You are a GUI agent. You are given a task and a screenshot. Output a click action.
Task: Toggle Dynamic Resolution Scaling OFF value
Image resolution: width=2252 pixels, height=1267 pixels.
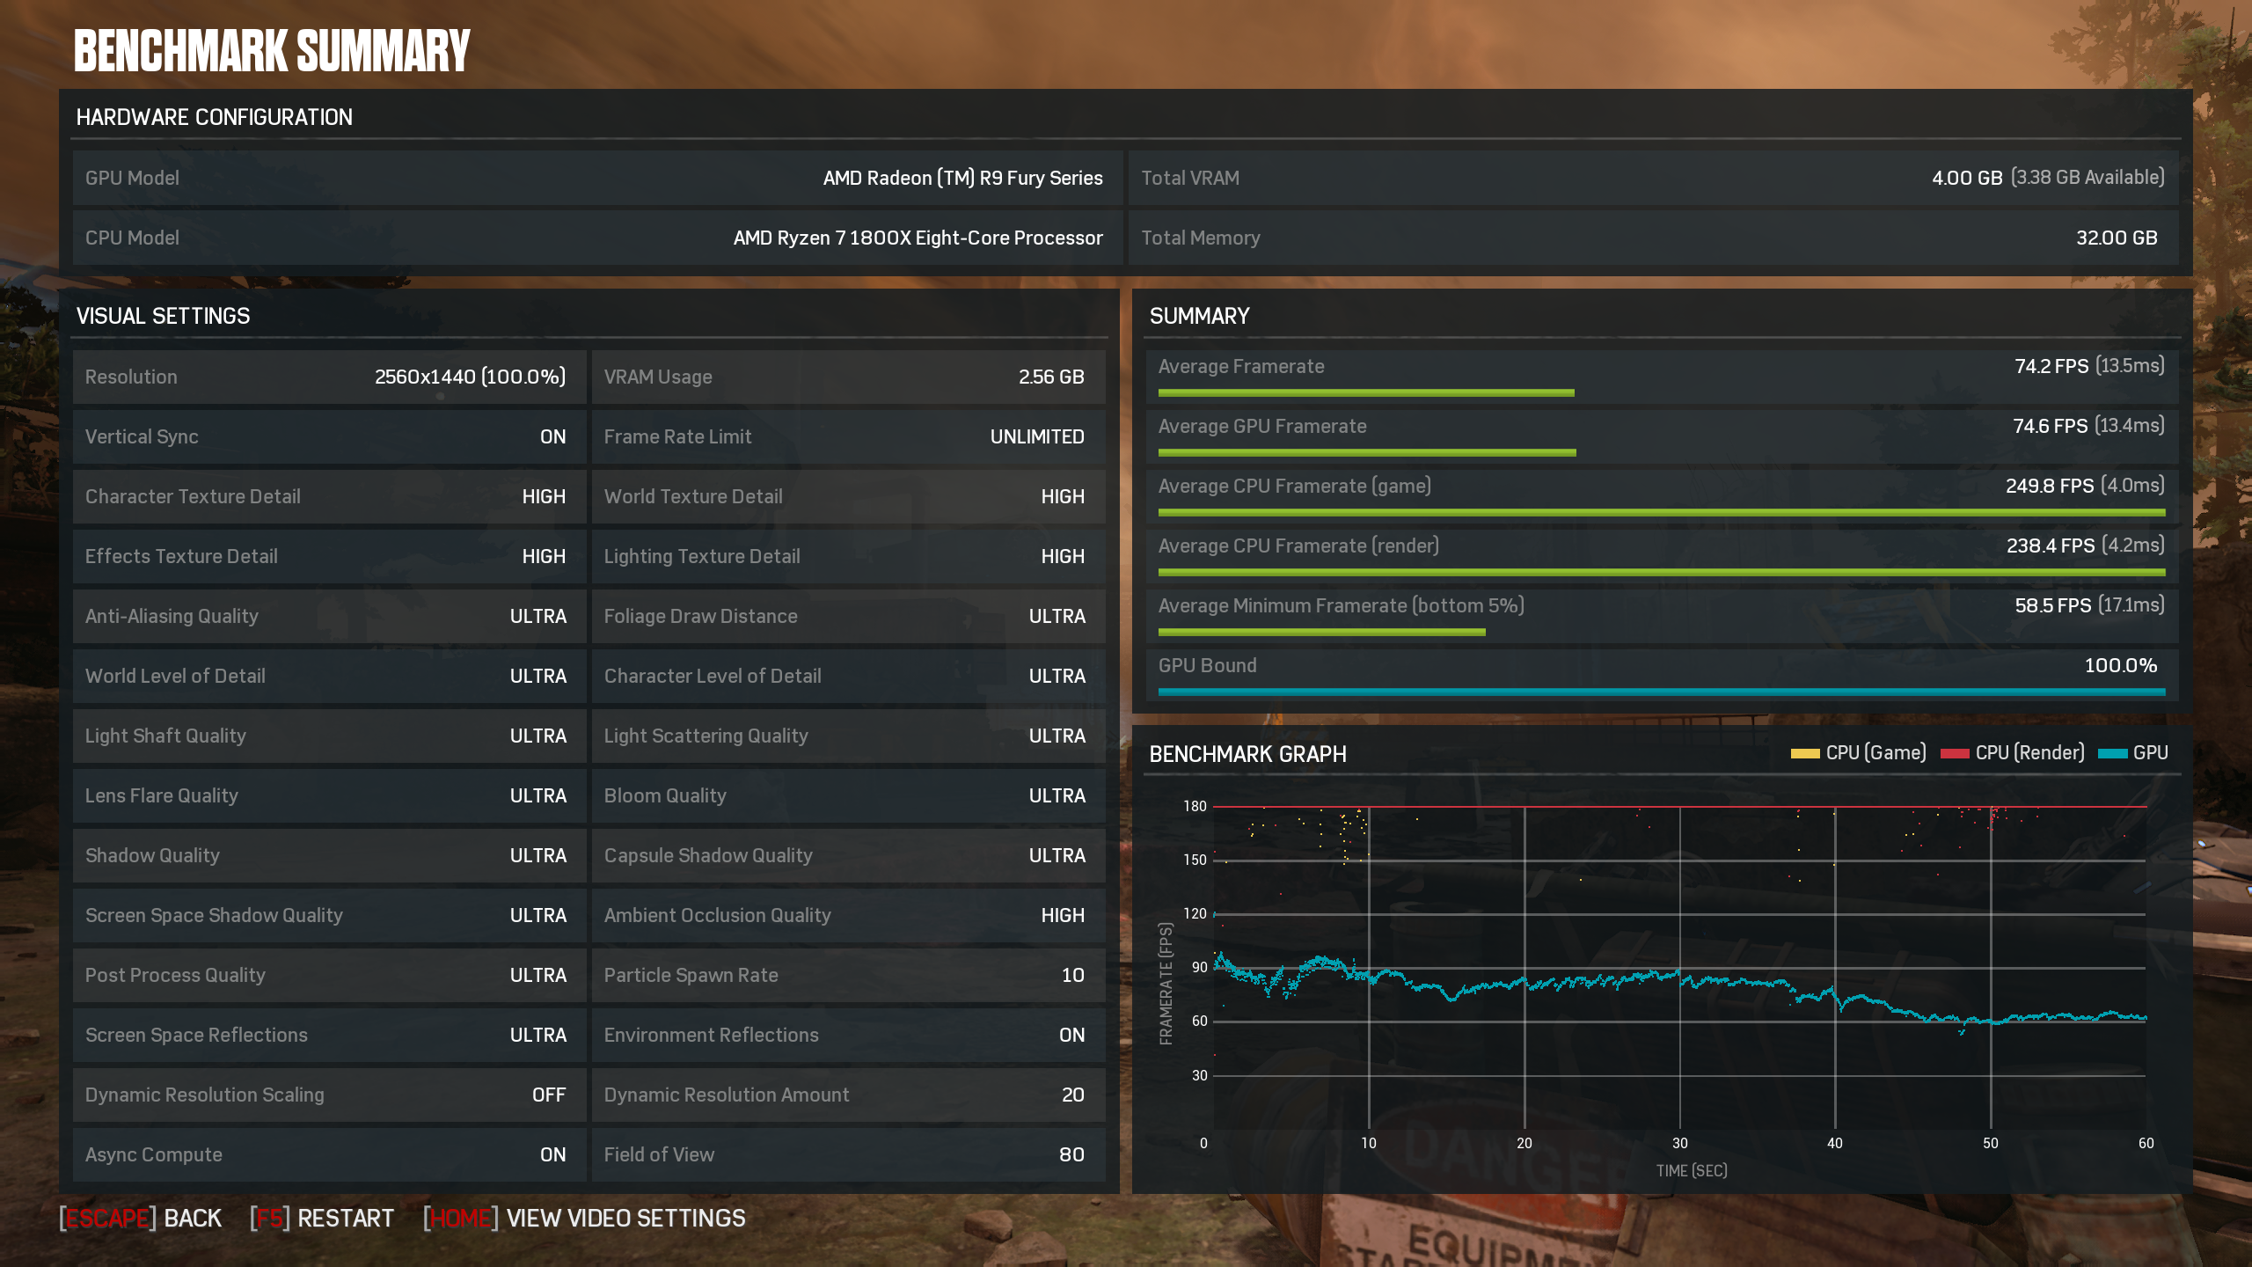[x=548, y=1095]
